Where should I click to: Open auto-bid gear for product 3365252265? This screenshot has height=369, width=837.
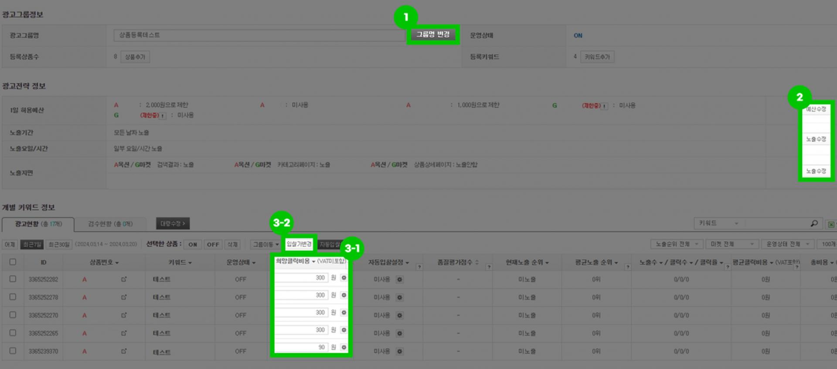400,333
